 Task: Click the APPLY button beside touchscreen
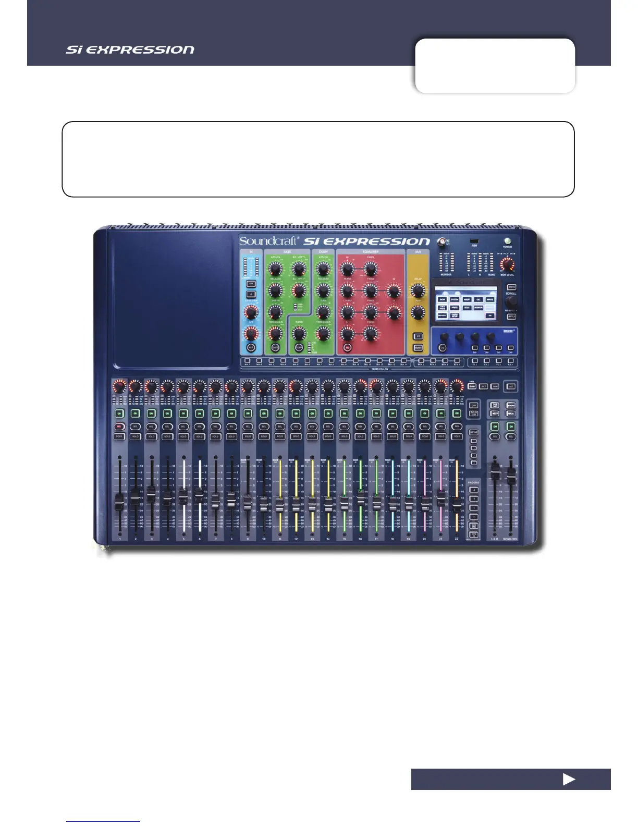click(x=511, y=317)
